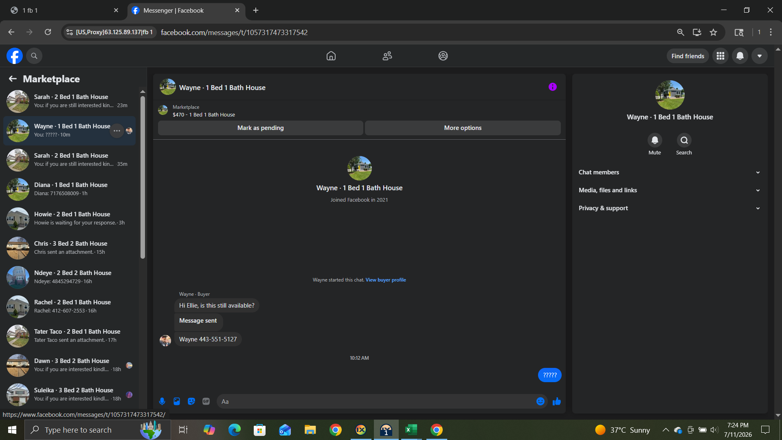
Task: Click the Find friends button
Action: click(x=688, y=56)
